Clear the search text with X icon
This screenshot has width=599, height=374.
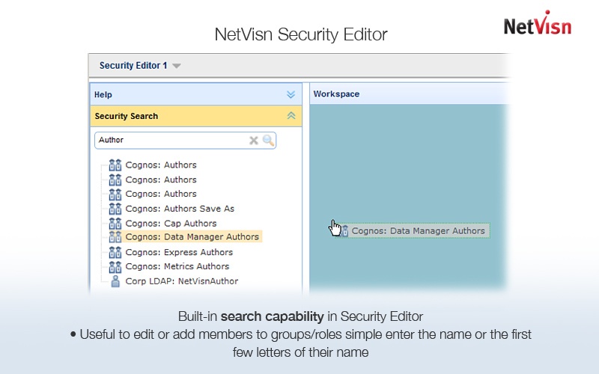(254, 141)
